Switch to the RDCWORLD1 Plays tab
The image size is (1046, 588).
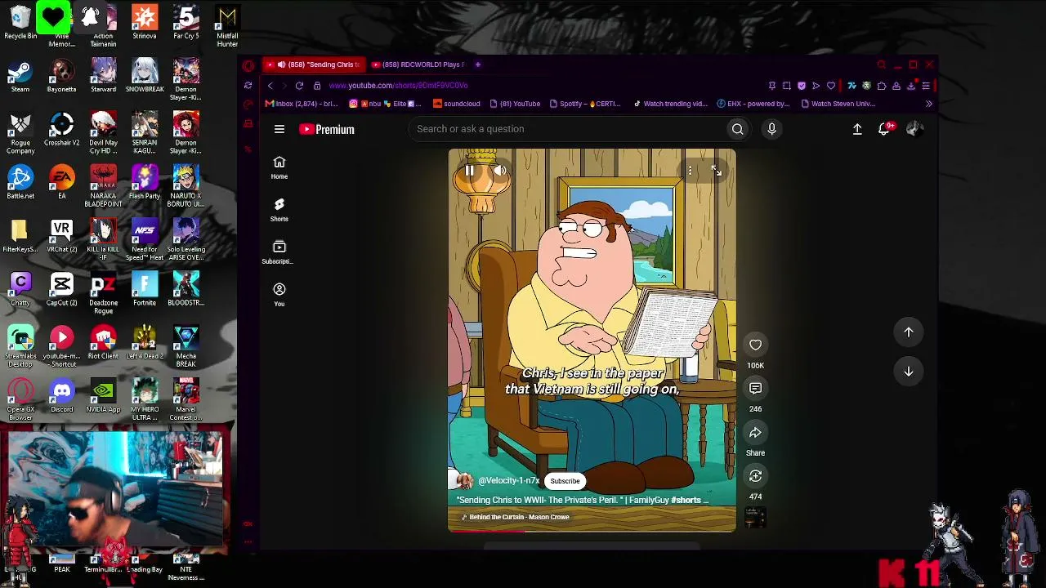[418, 65]
